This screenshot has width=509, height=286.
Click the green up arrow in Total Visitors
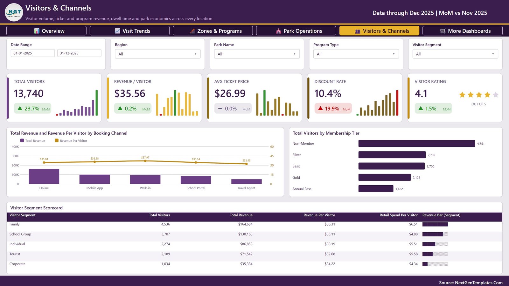(20, 108)
